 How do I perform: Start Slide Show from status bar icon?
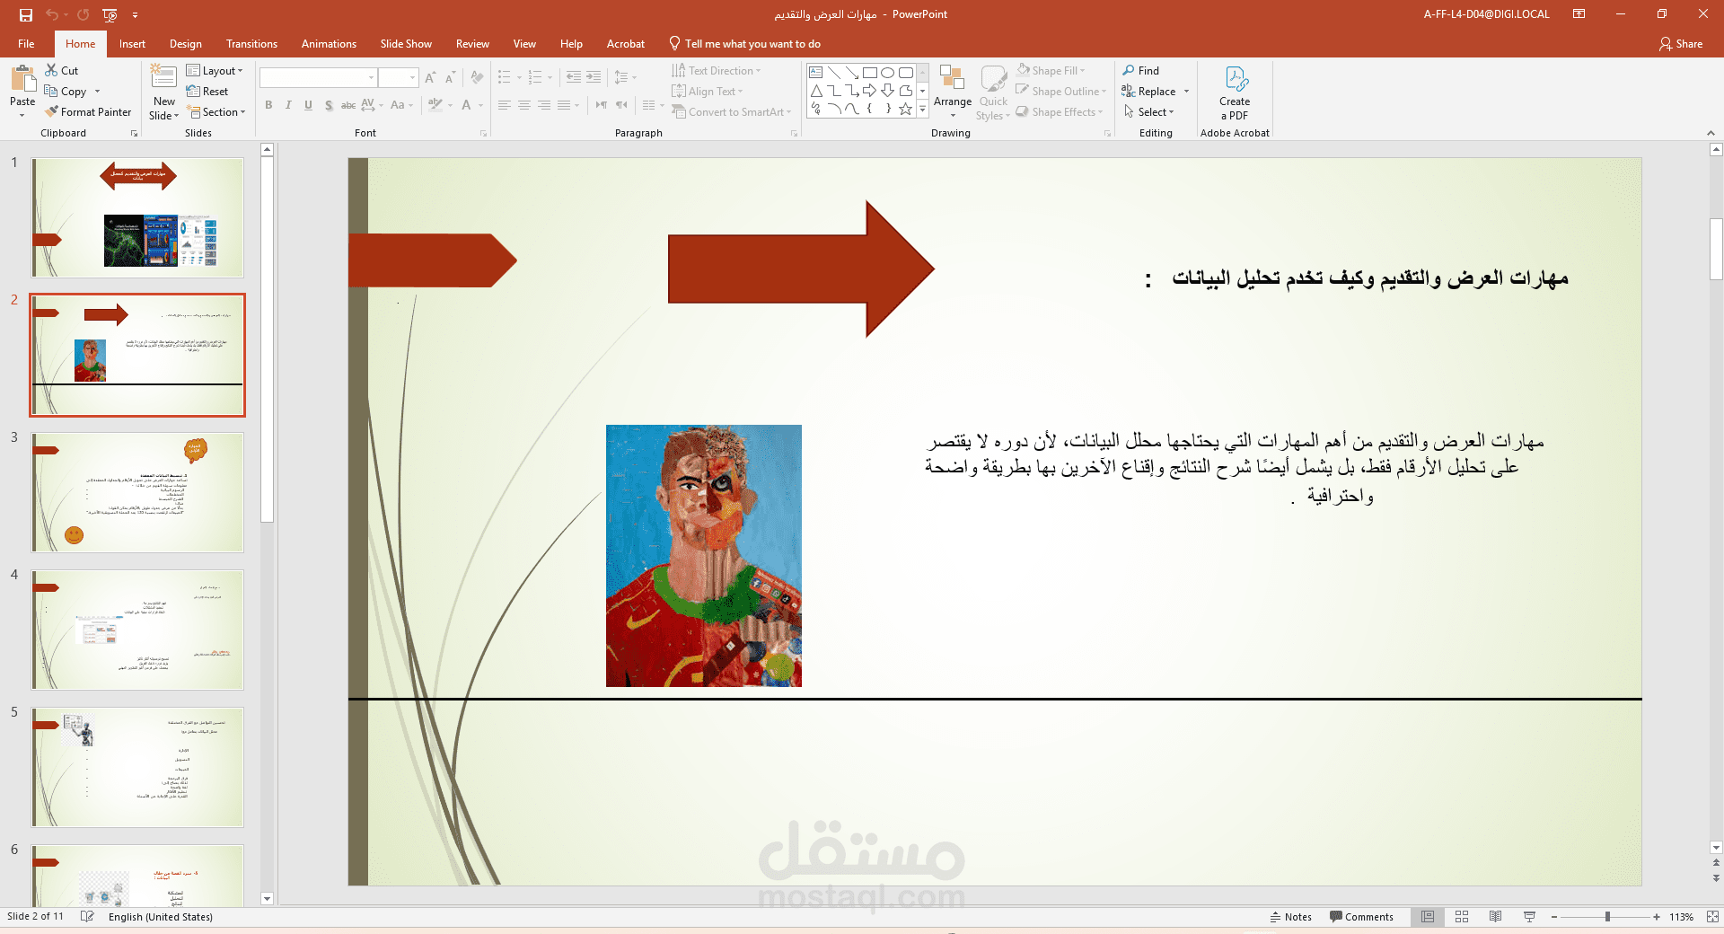pos(1529,916)
